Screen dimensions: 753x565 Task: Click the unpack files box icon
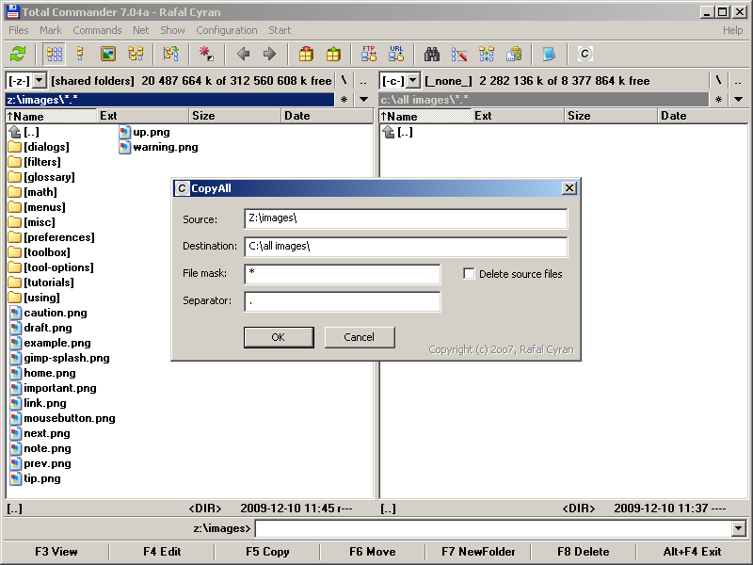pos(333,54)
